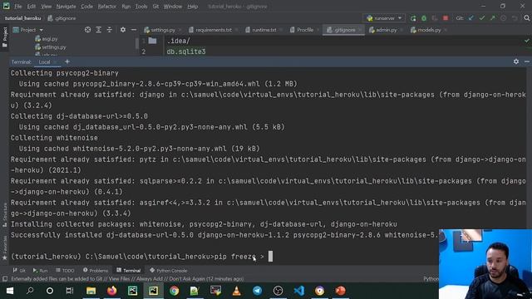Open Firefox from the taskbar
Viewport: 532px width, 299px height.
111,291
